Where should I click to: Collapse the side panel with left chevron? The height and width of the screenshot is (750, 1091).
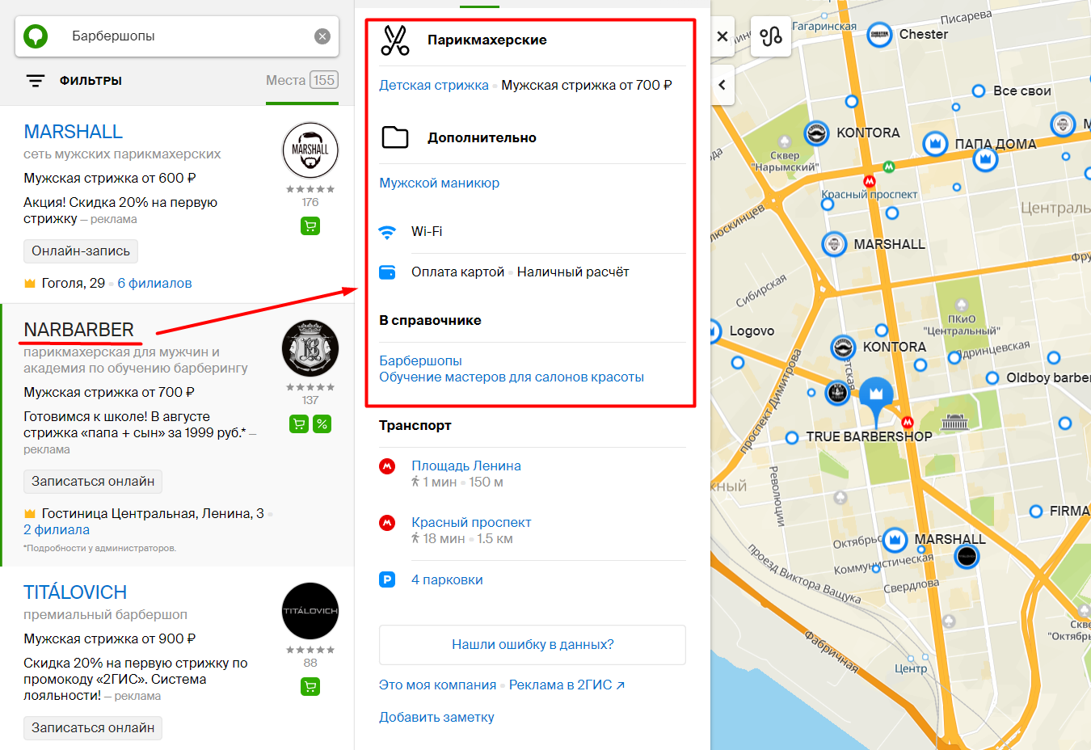722,85
